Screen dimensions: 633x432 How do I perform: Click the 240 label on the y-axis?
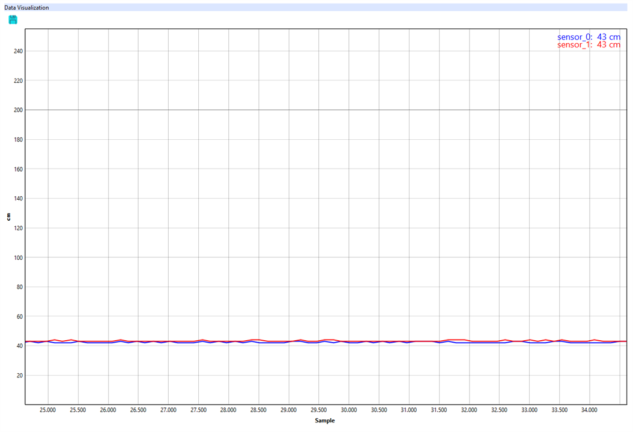17,51
